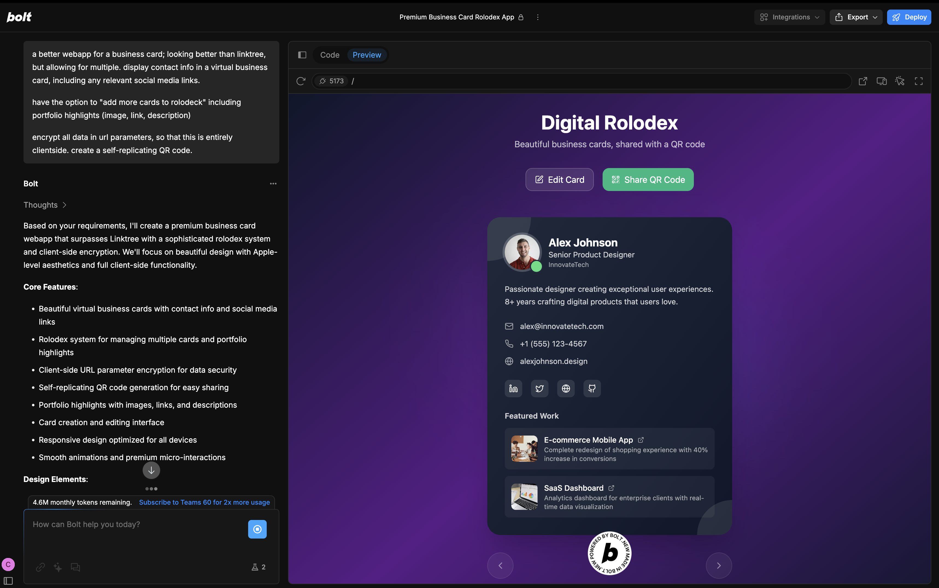Click the LinkedIn social icon

coord(513,389)
